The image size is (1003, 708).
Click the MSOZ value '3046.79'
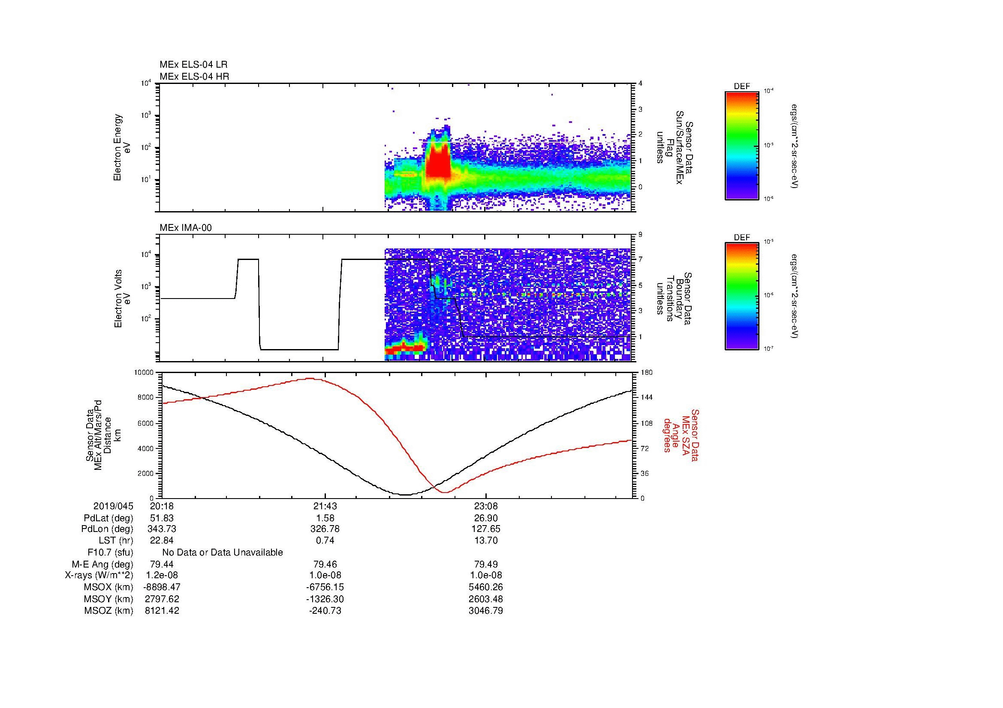[x=486, y=611]
